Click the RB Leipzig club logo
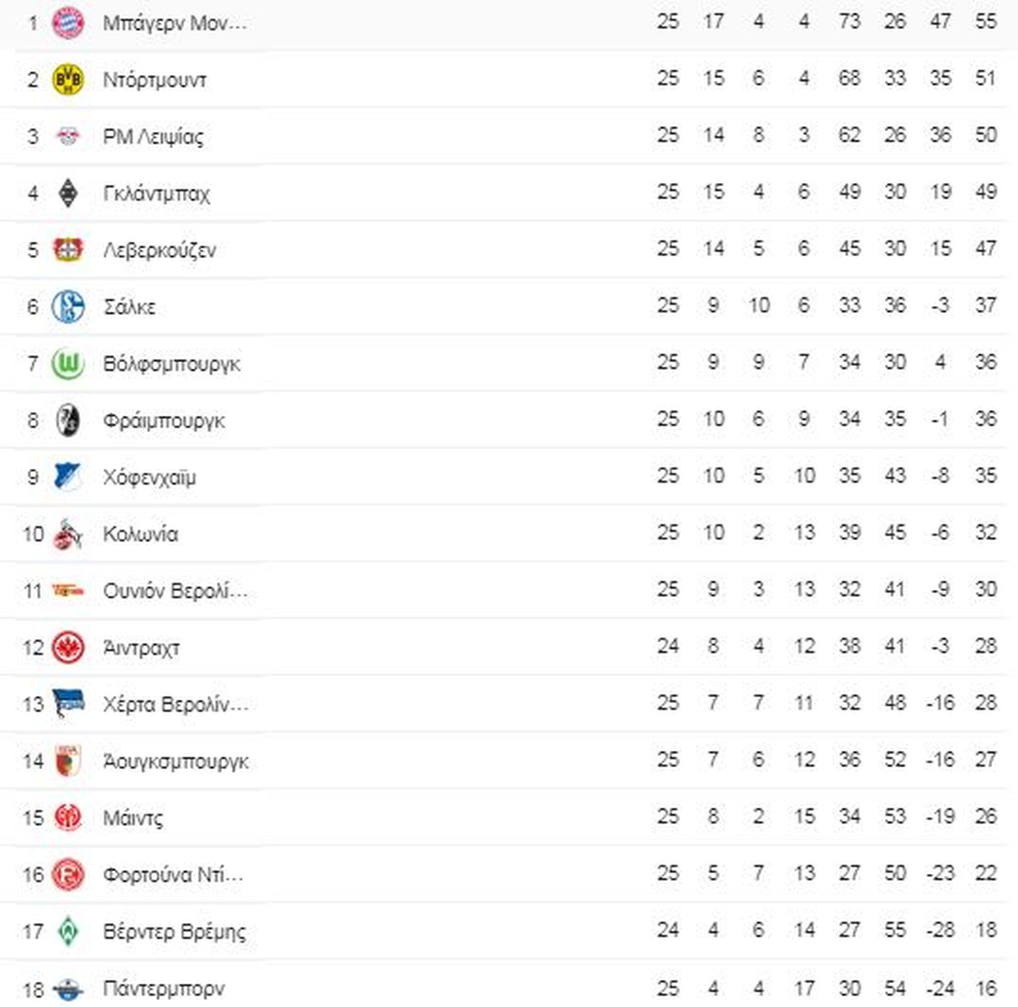This screenshot has height=1007, width=1018. pos(68,136)
